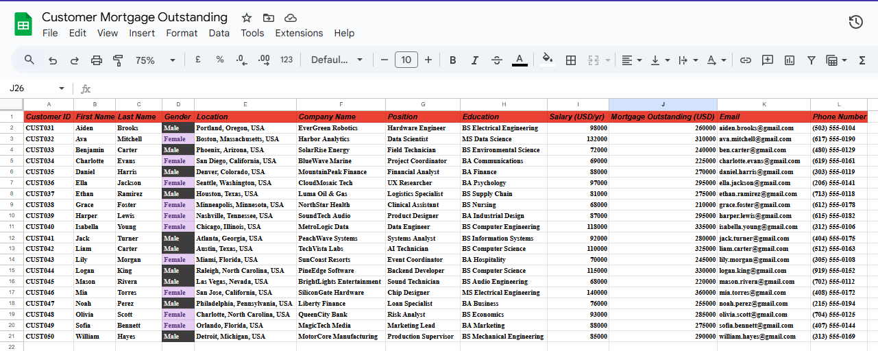Toggle strikethrough formatting
Screen dimensions: 878x351
click(497, 60)
